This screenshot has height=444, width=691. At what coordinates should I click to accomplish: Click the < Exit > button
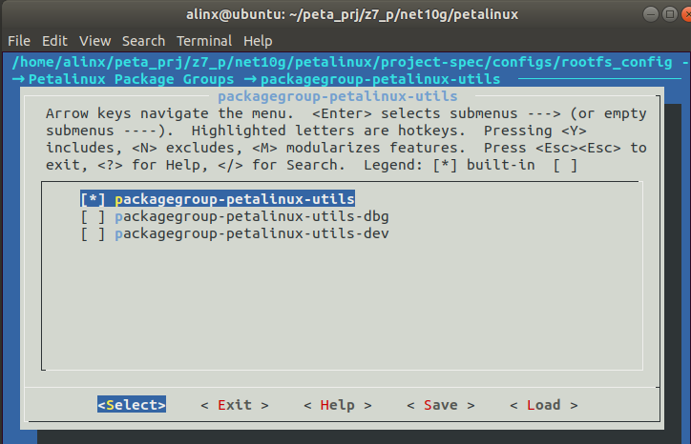click(x=235, y=405)
